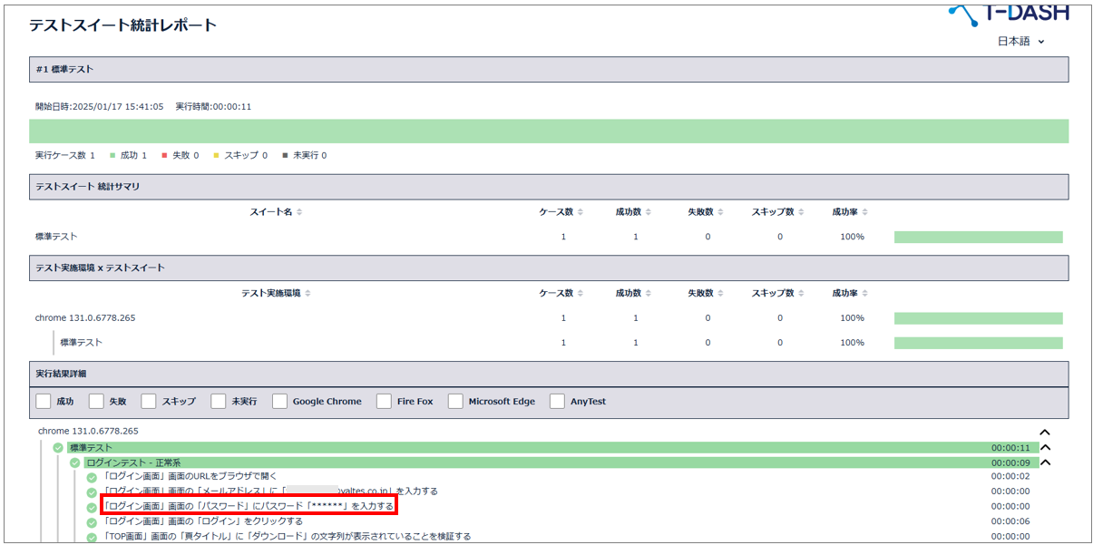Sort summary table by スイート名 arrows
The height and width of the screenshot is (545, 1093).
pyautogui.click(x=299, y=212)
